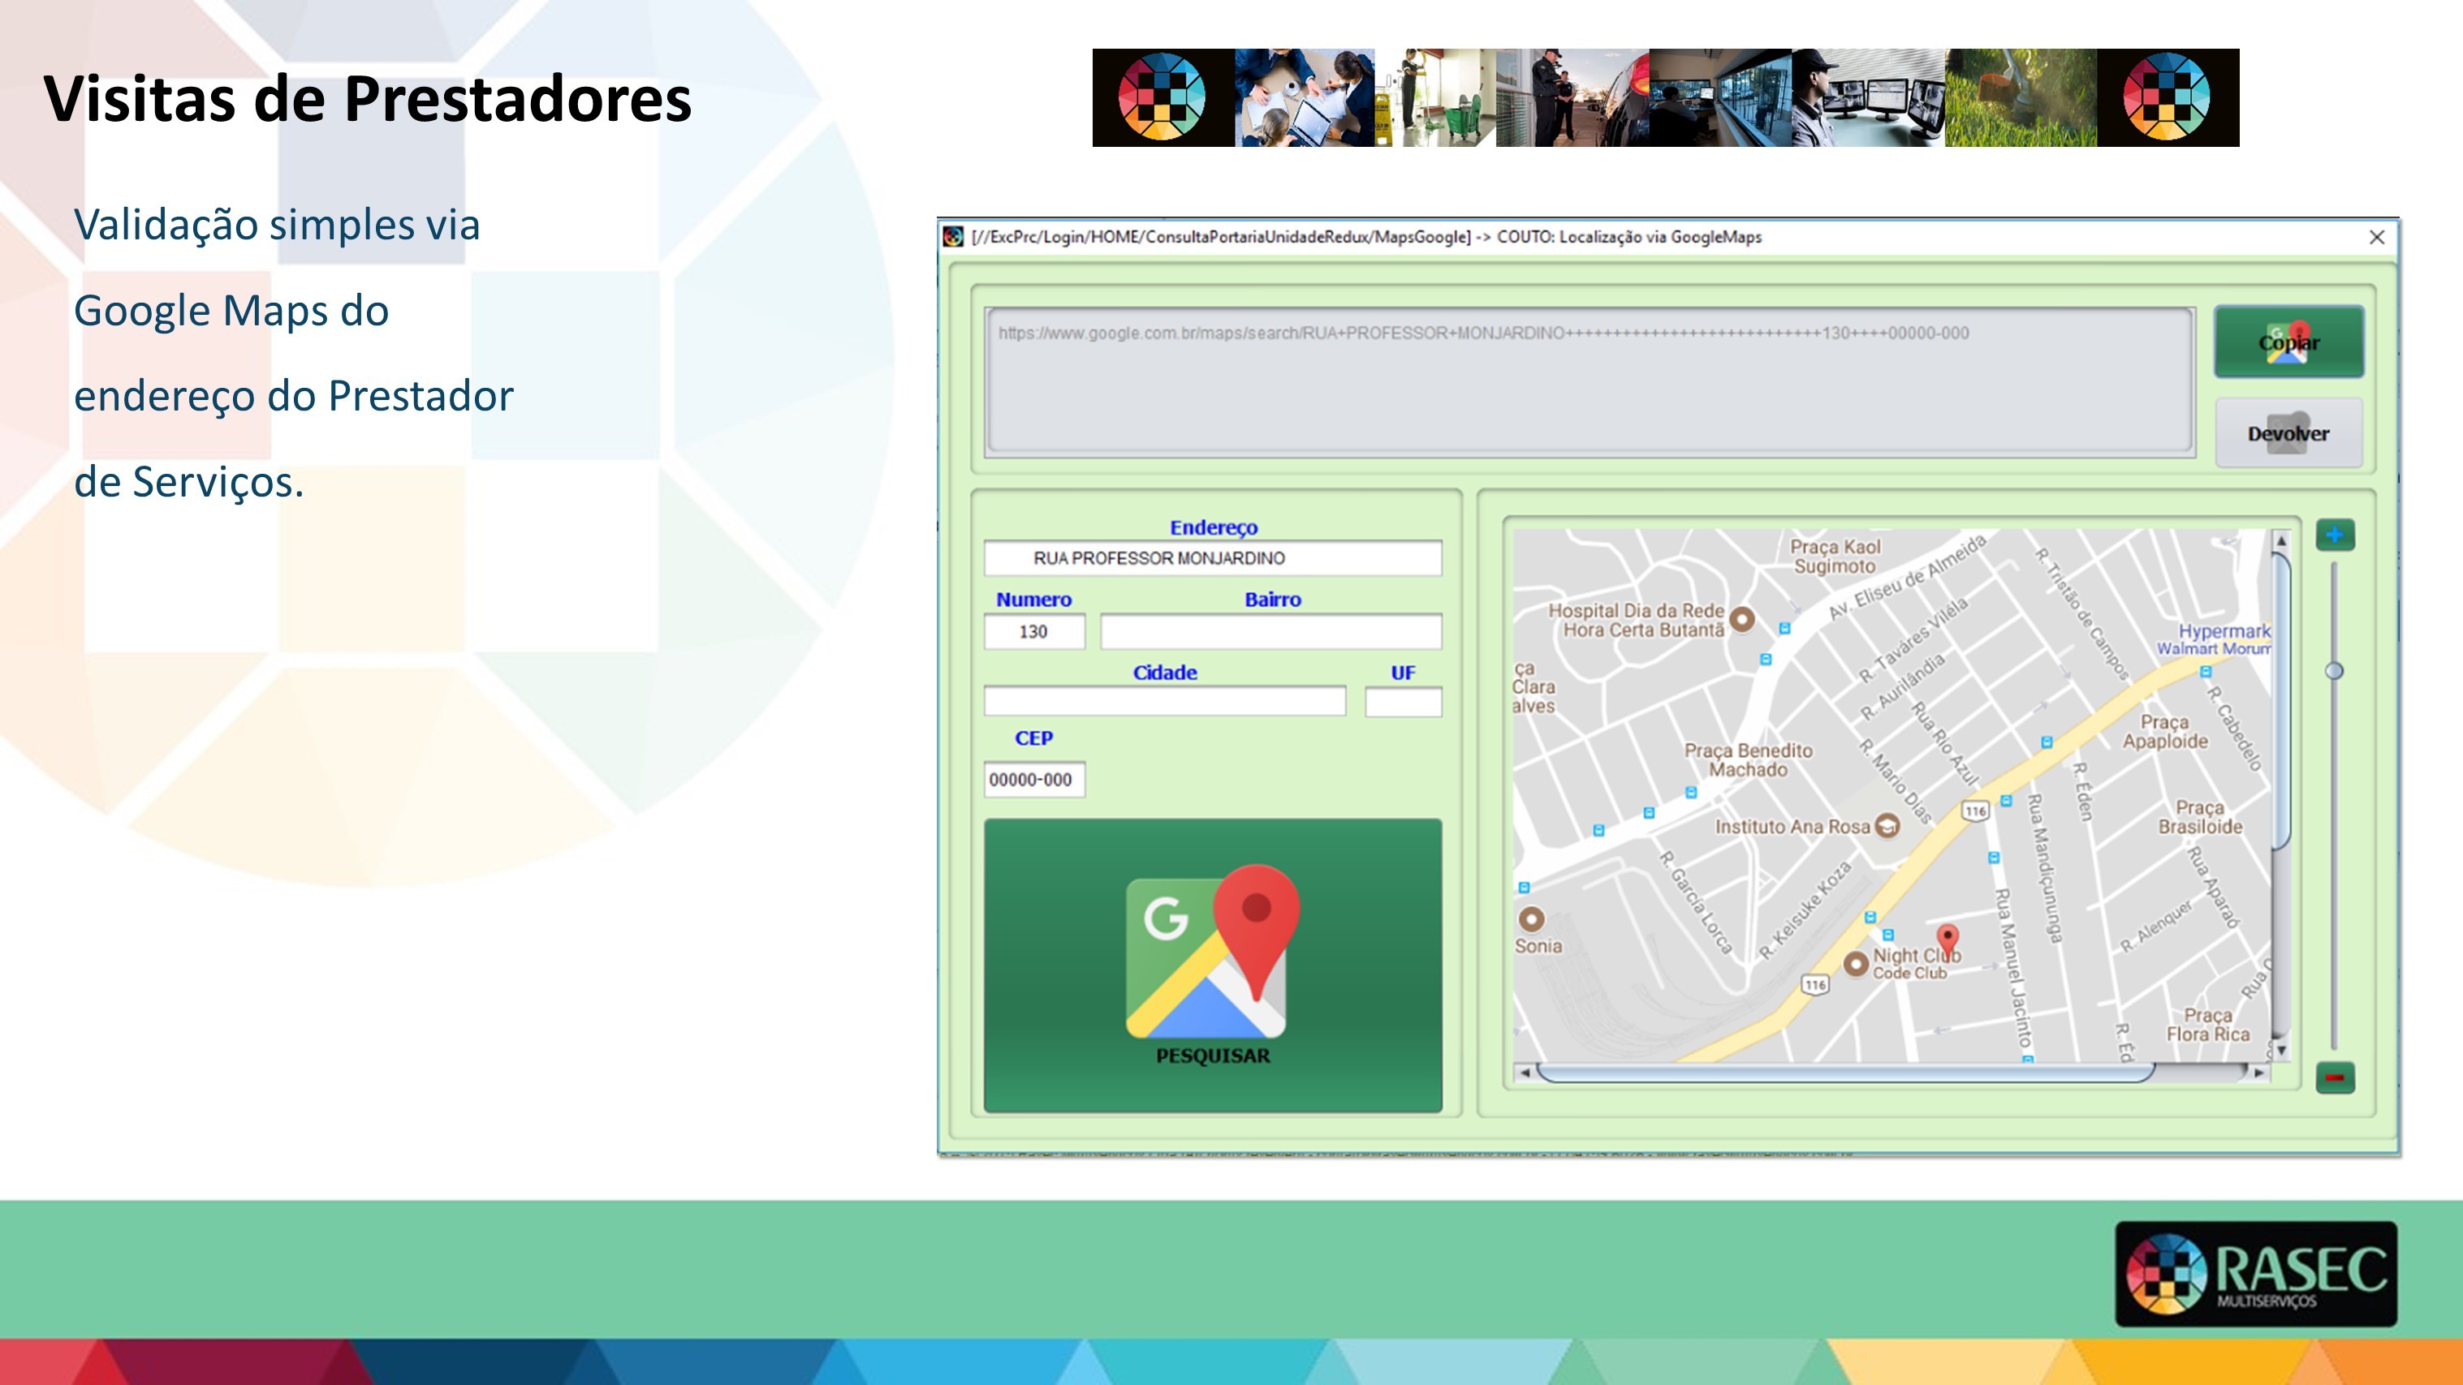Viewport: 2463px width, 1385px height.
Task: Click the map scroll-down arrow
Action: pos(2281,1051)
